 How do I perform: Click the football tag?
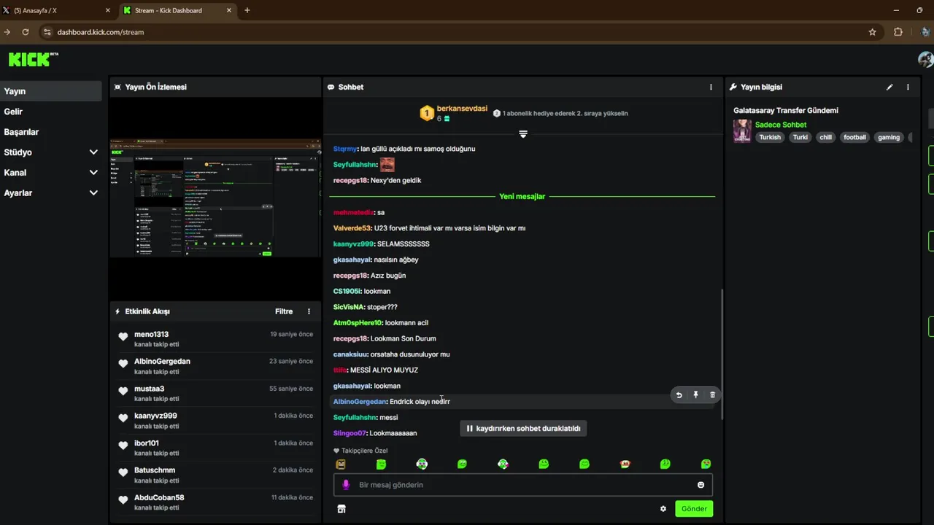[854, 137]
